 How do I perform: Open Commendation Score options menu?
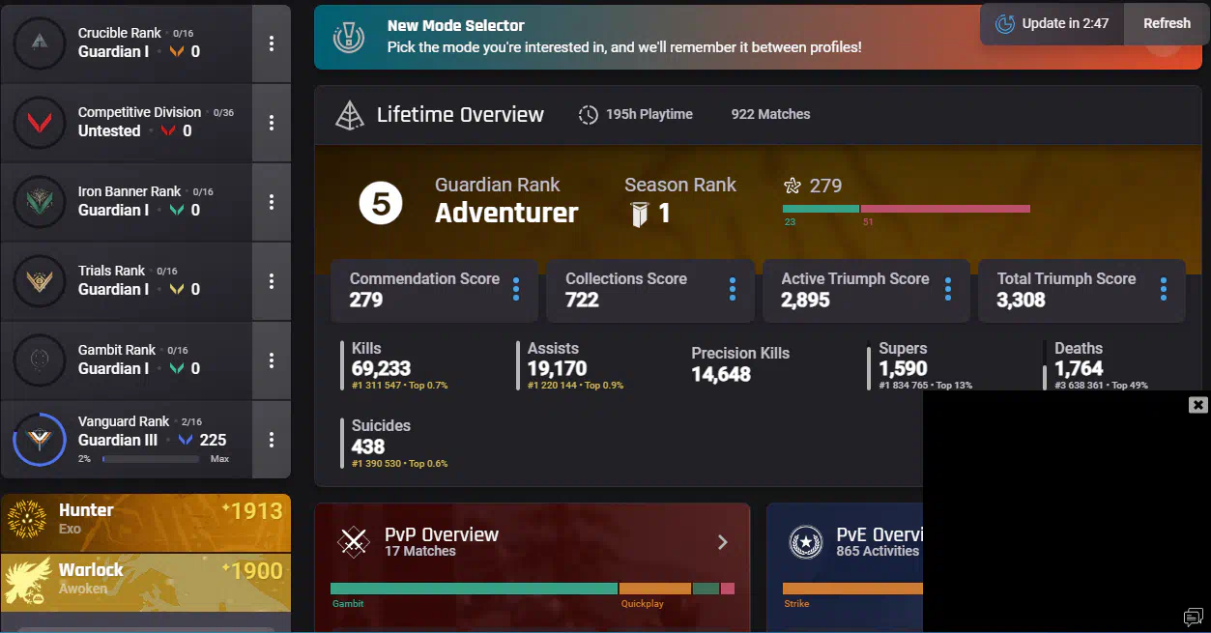coord(516,289)
